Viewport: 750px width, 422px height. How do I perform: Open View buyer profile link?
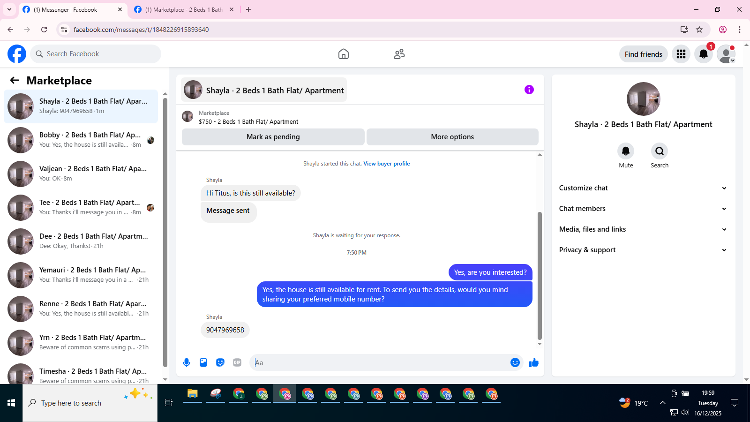[387, 164]
